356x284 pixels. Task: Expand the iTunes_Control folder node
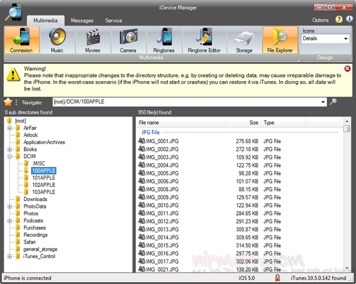click(x=9, y=257)
